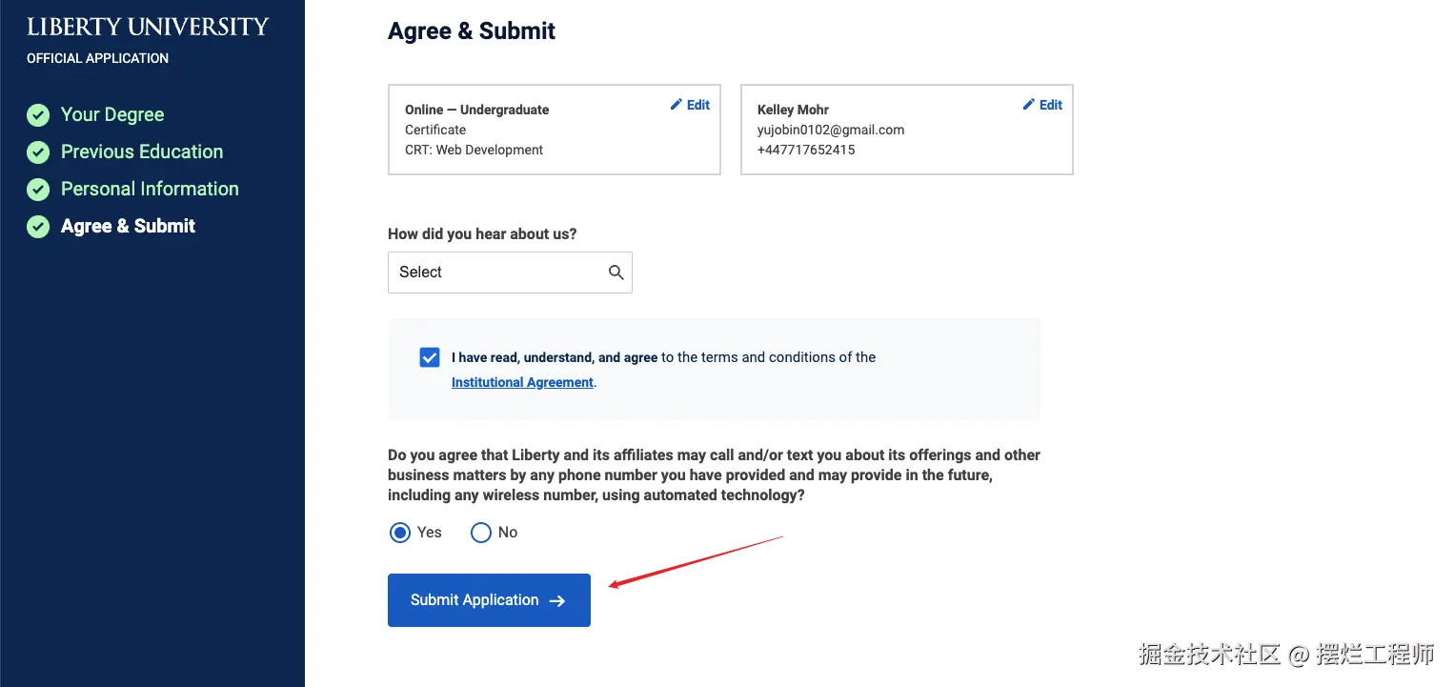Click the arrow icon on Submit Application
Image resolution: width=1454 pixels, height=687 pixels.
tap(558, 601)
